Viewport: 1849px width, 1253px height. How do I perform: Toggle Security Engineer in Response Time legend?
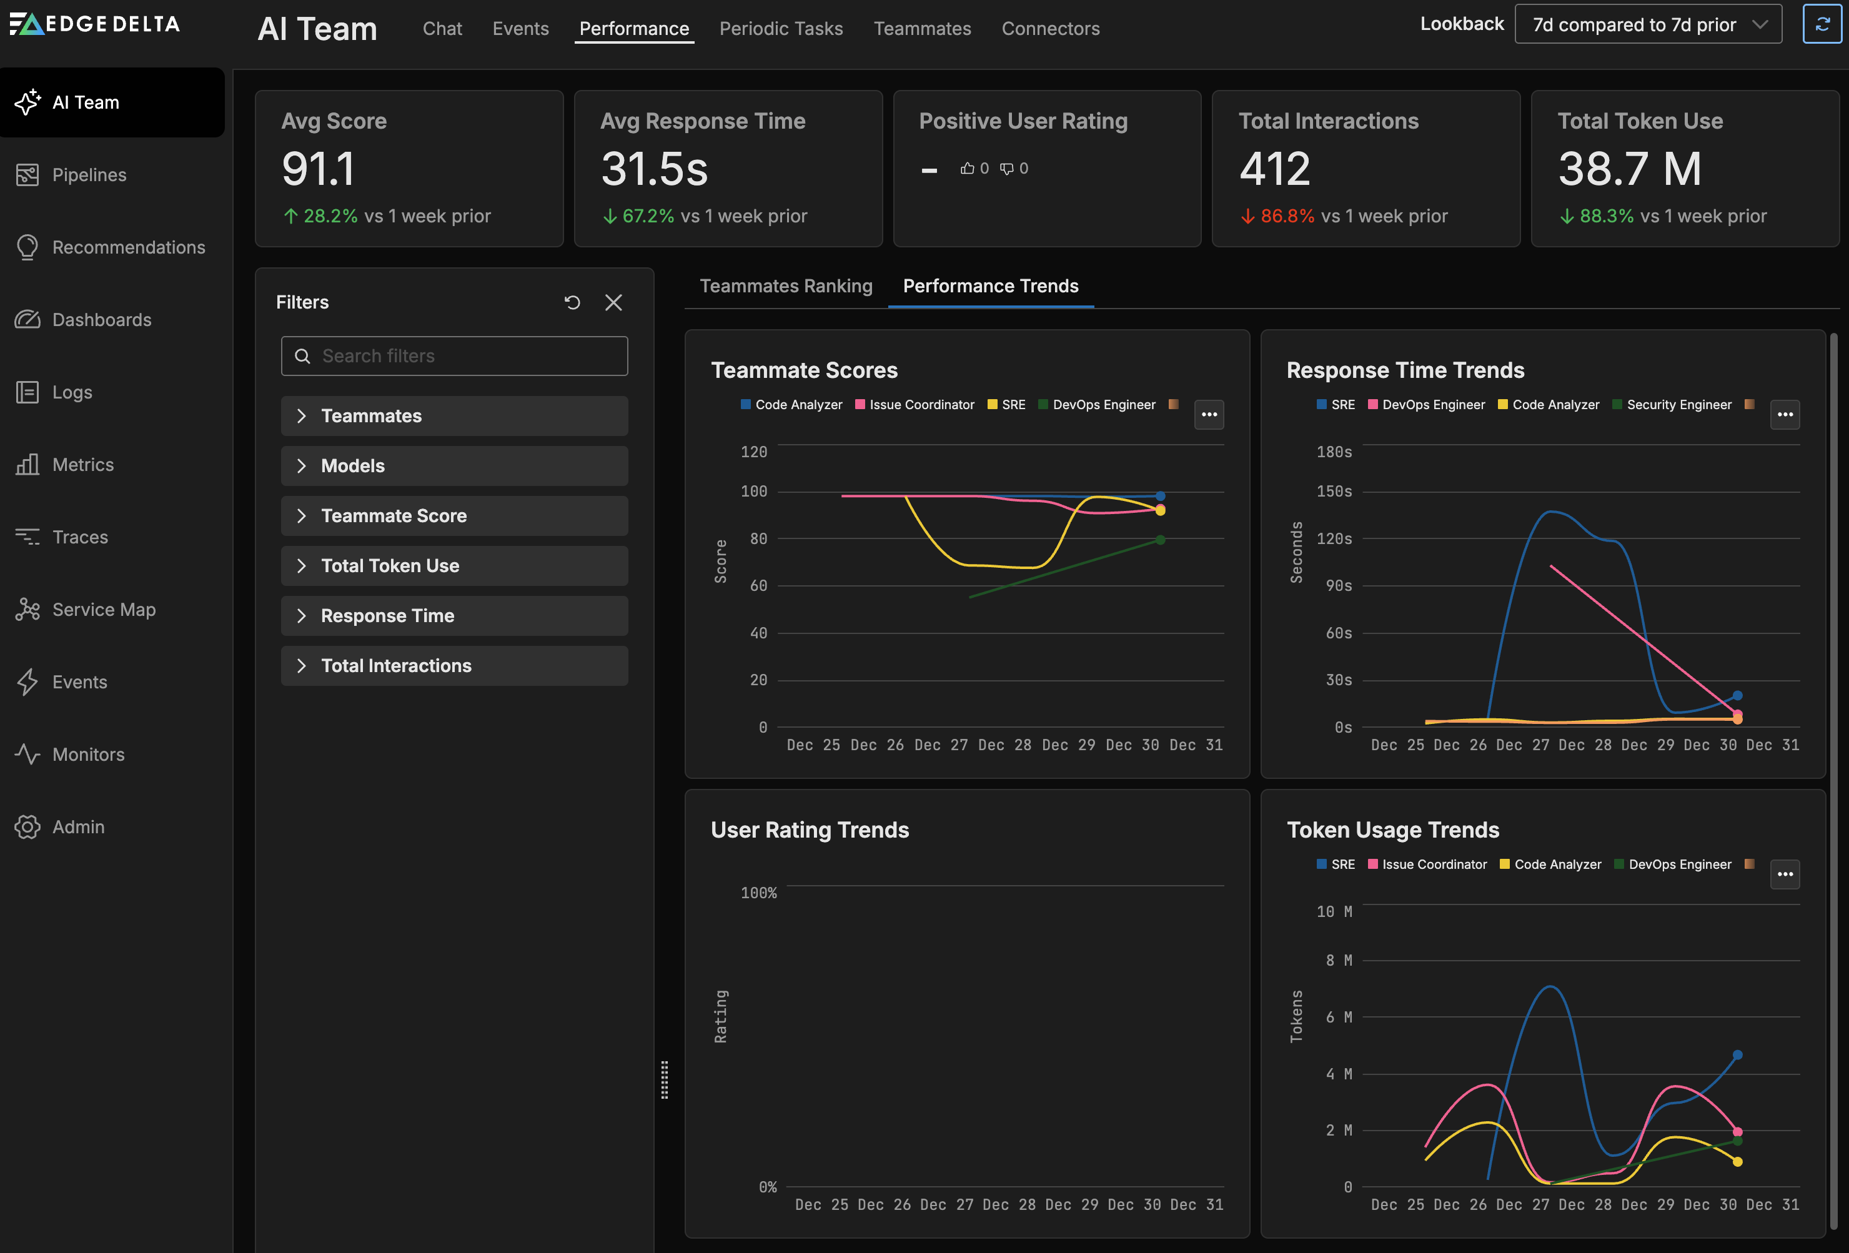click(1678, 405)
